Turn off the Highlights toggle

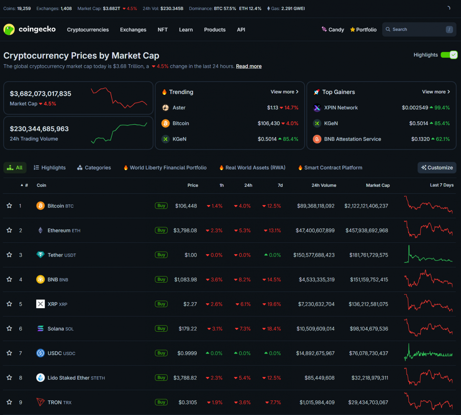pos(449,55)
